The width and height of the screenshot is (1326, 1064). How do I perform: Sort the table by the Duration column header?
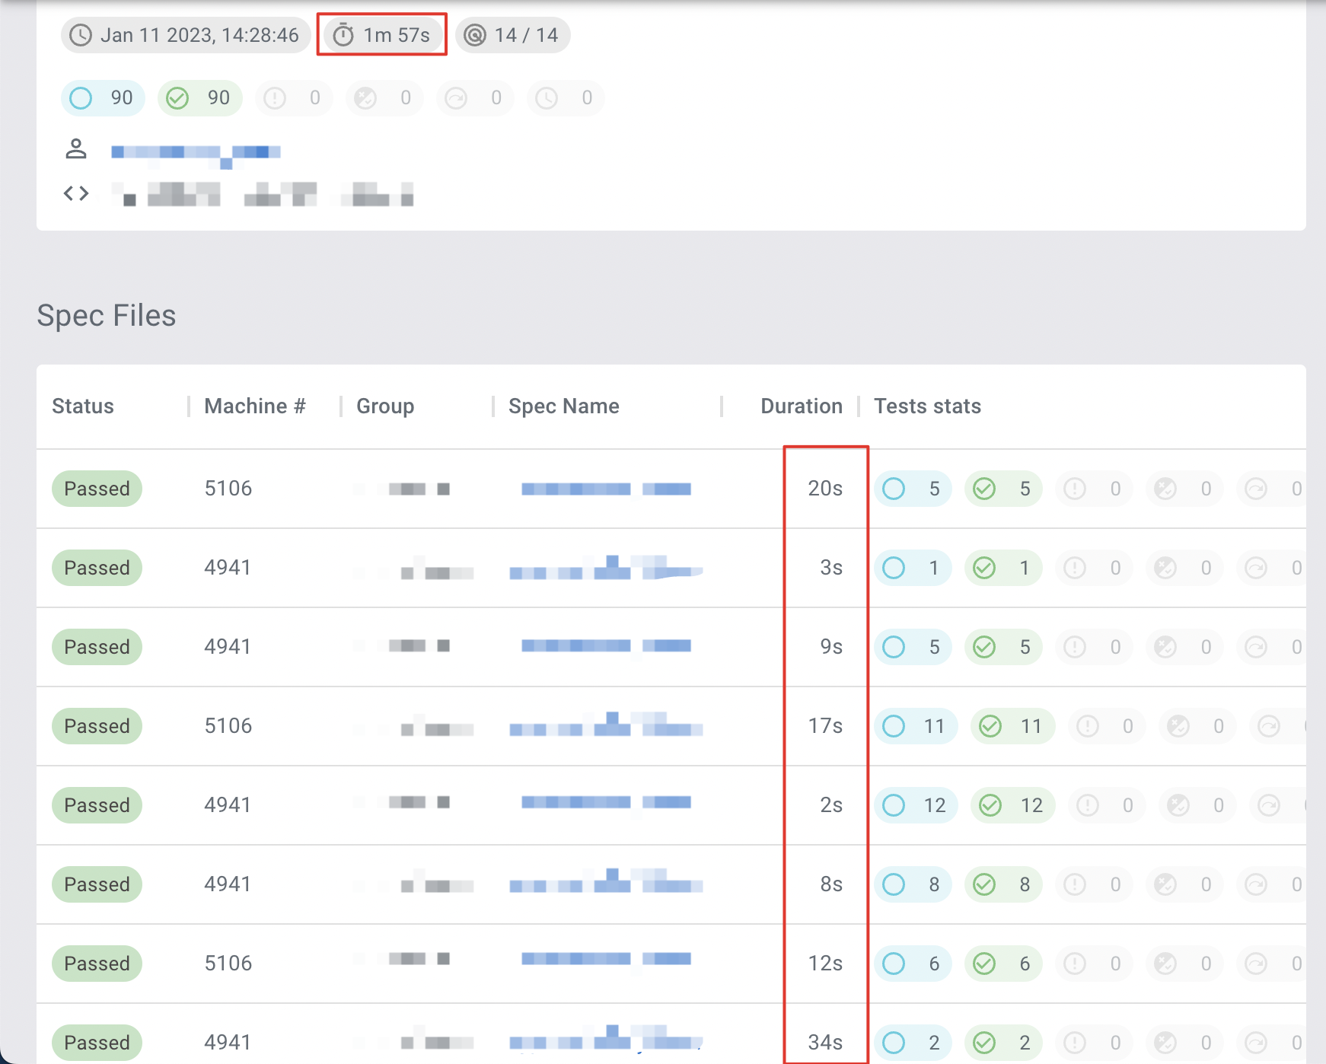click(x=801, y=406)
